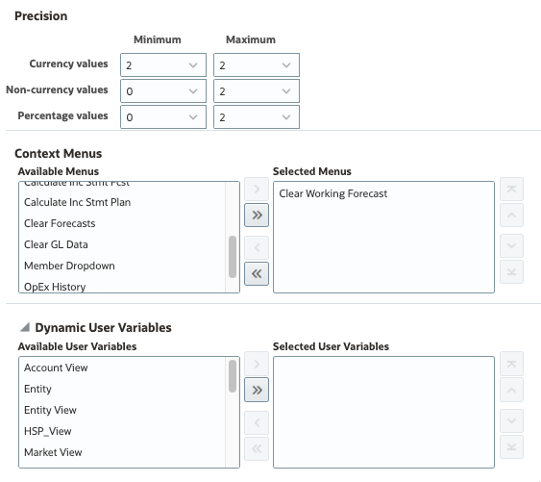The width and height of the screenshot is (541, 482).
Task: Click Move Up icon beside Selected Menus
Action: pyautogui.click(x=511, y=216)
